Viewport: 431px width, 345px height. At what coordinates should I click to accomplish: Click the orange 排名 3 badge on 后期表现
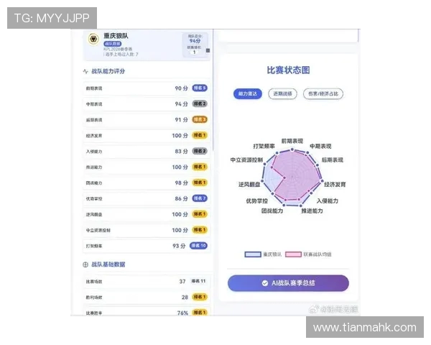[200, 120]
